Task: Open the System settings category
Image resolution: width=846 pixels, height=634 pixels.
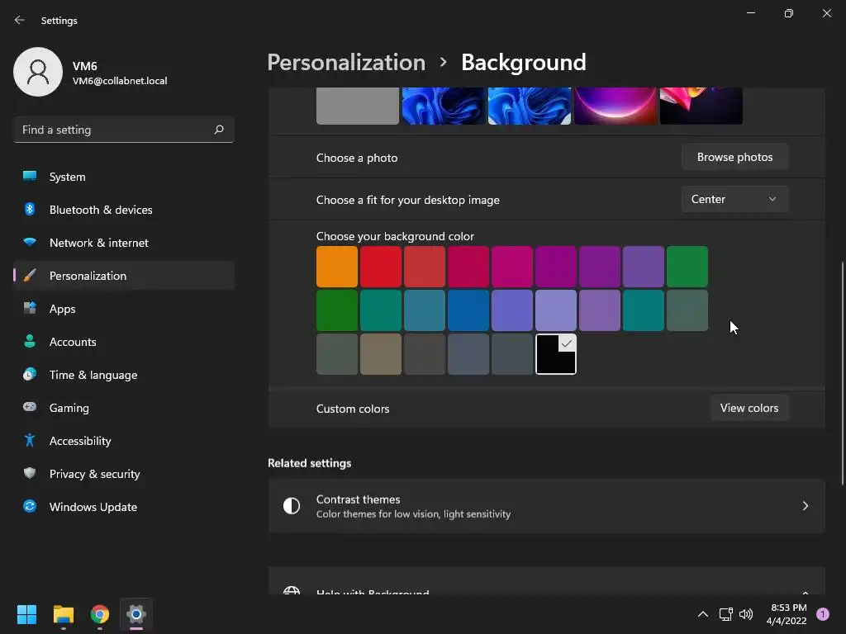Action: pyautogui.click(x=124, y=177)
